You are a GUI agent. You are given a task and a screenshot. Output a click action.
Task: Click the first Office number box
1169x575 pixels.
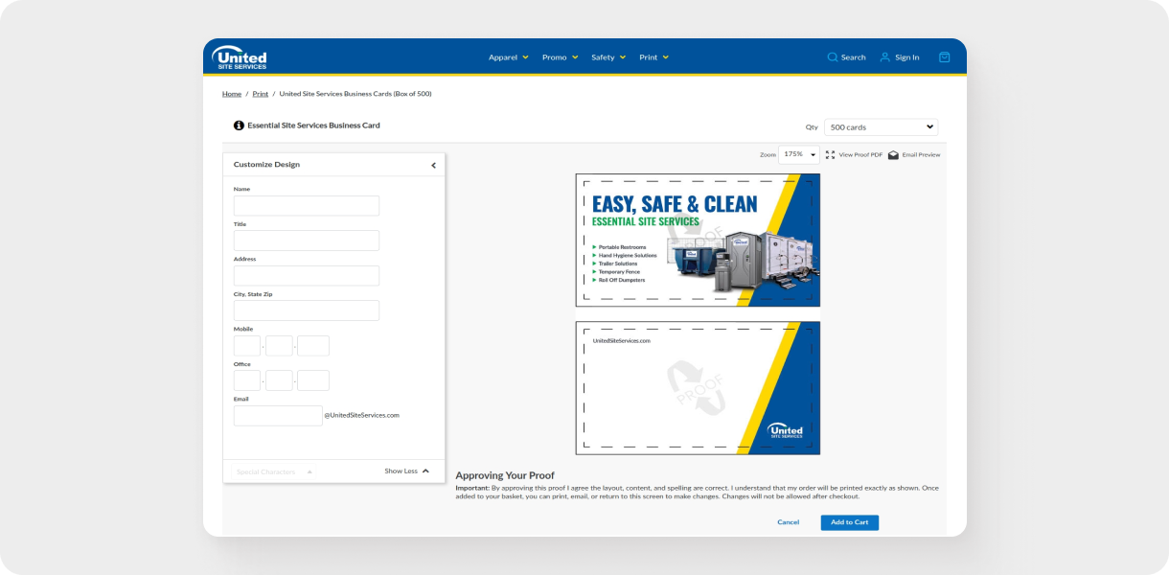pos(247,380)
